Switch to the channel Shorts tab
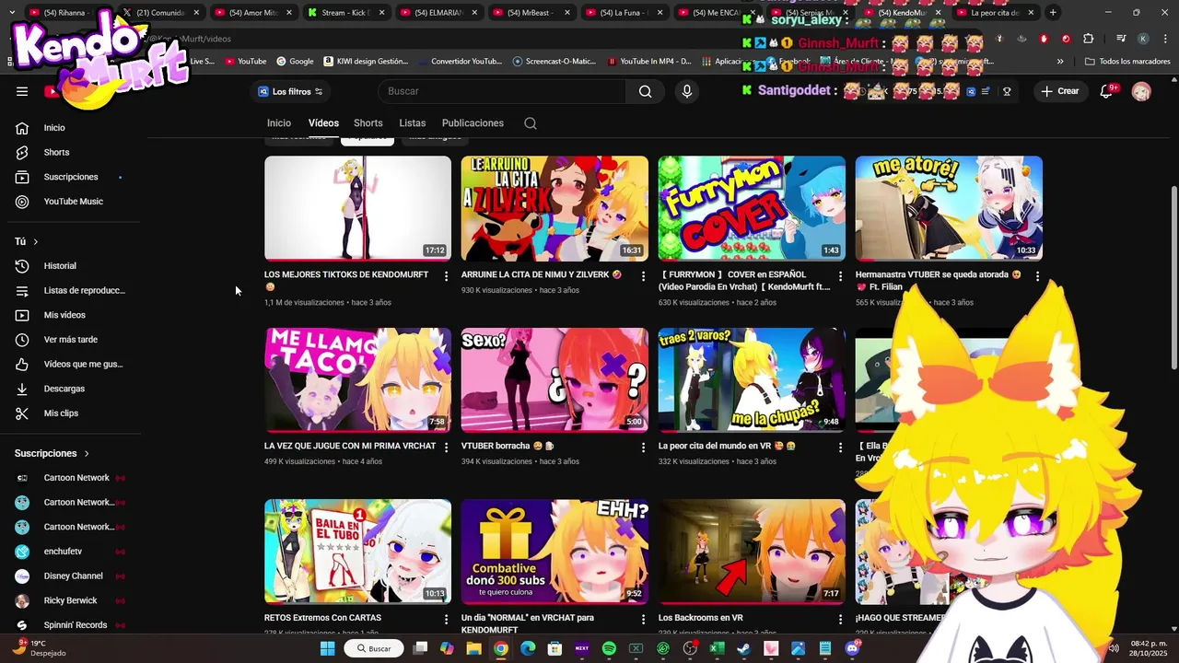The image size is (1179, 663). (368, 123)
